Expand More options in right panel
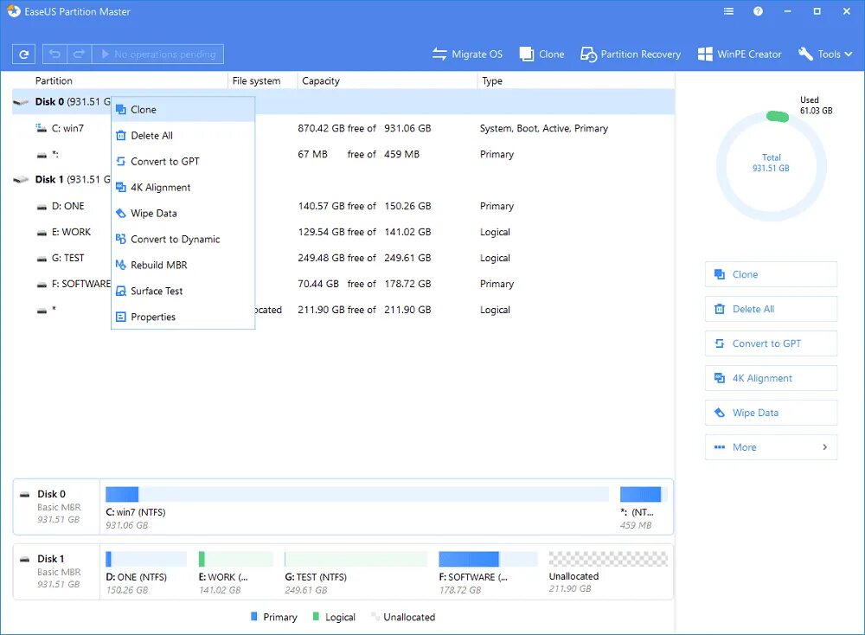 tap(771, 447)
